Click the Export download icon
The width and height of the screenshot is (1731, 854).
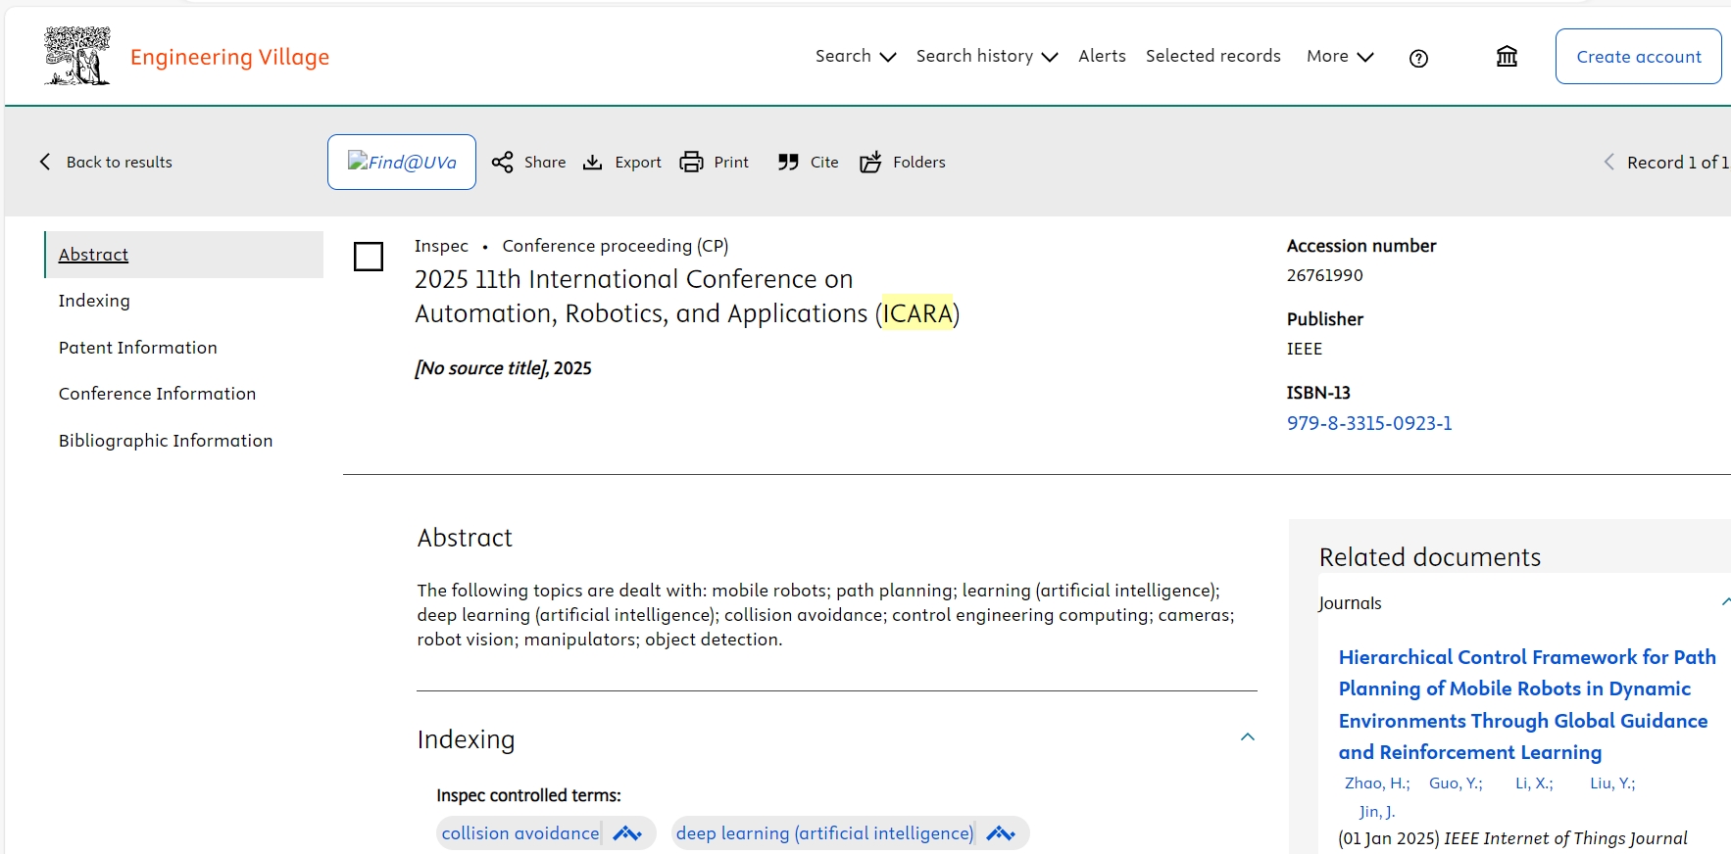pyautogui.click(x=593, y=163)
